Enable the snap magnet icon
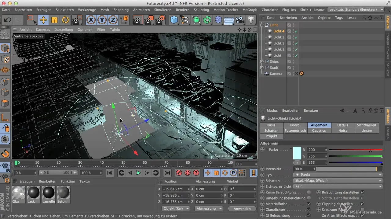The width and height of the screenshot is (391, 219). [x=5, y=153]
